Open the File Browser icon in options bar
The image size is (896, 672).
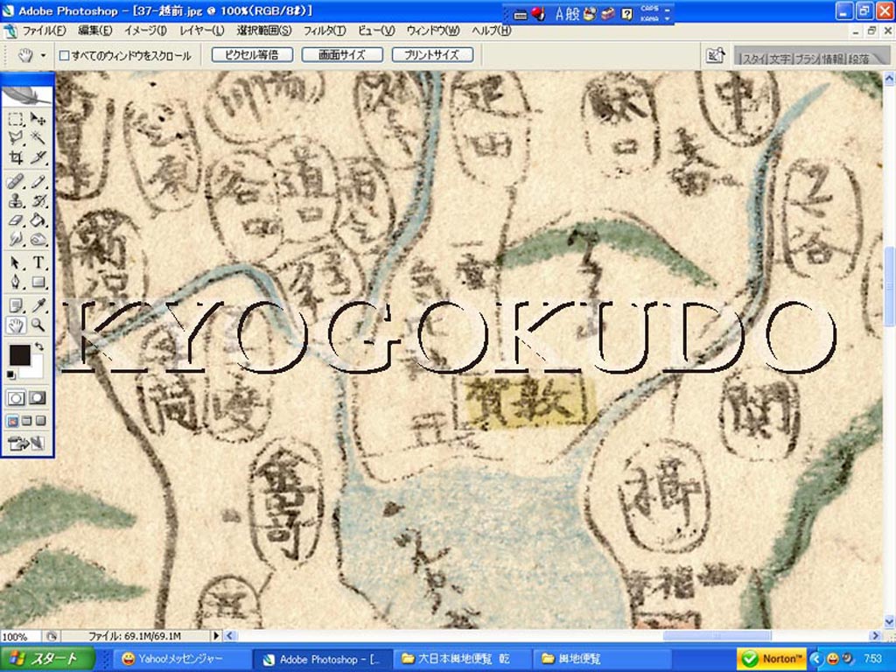(716, 55)
